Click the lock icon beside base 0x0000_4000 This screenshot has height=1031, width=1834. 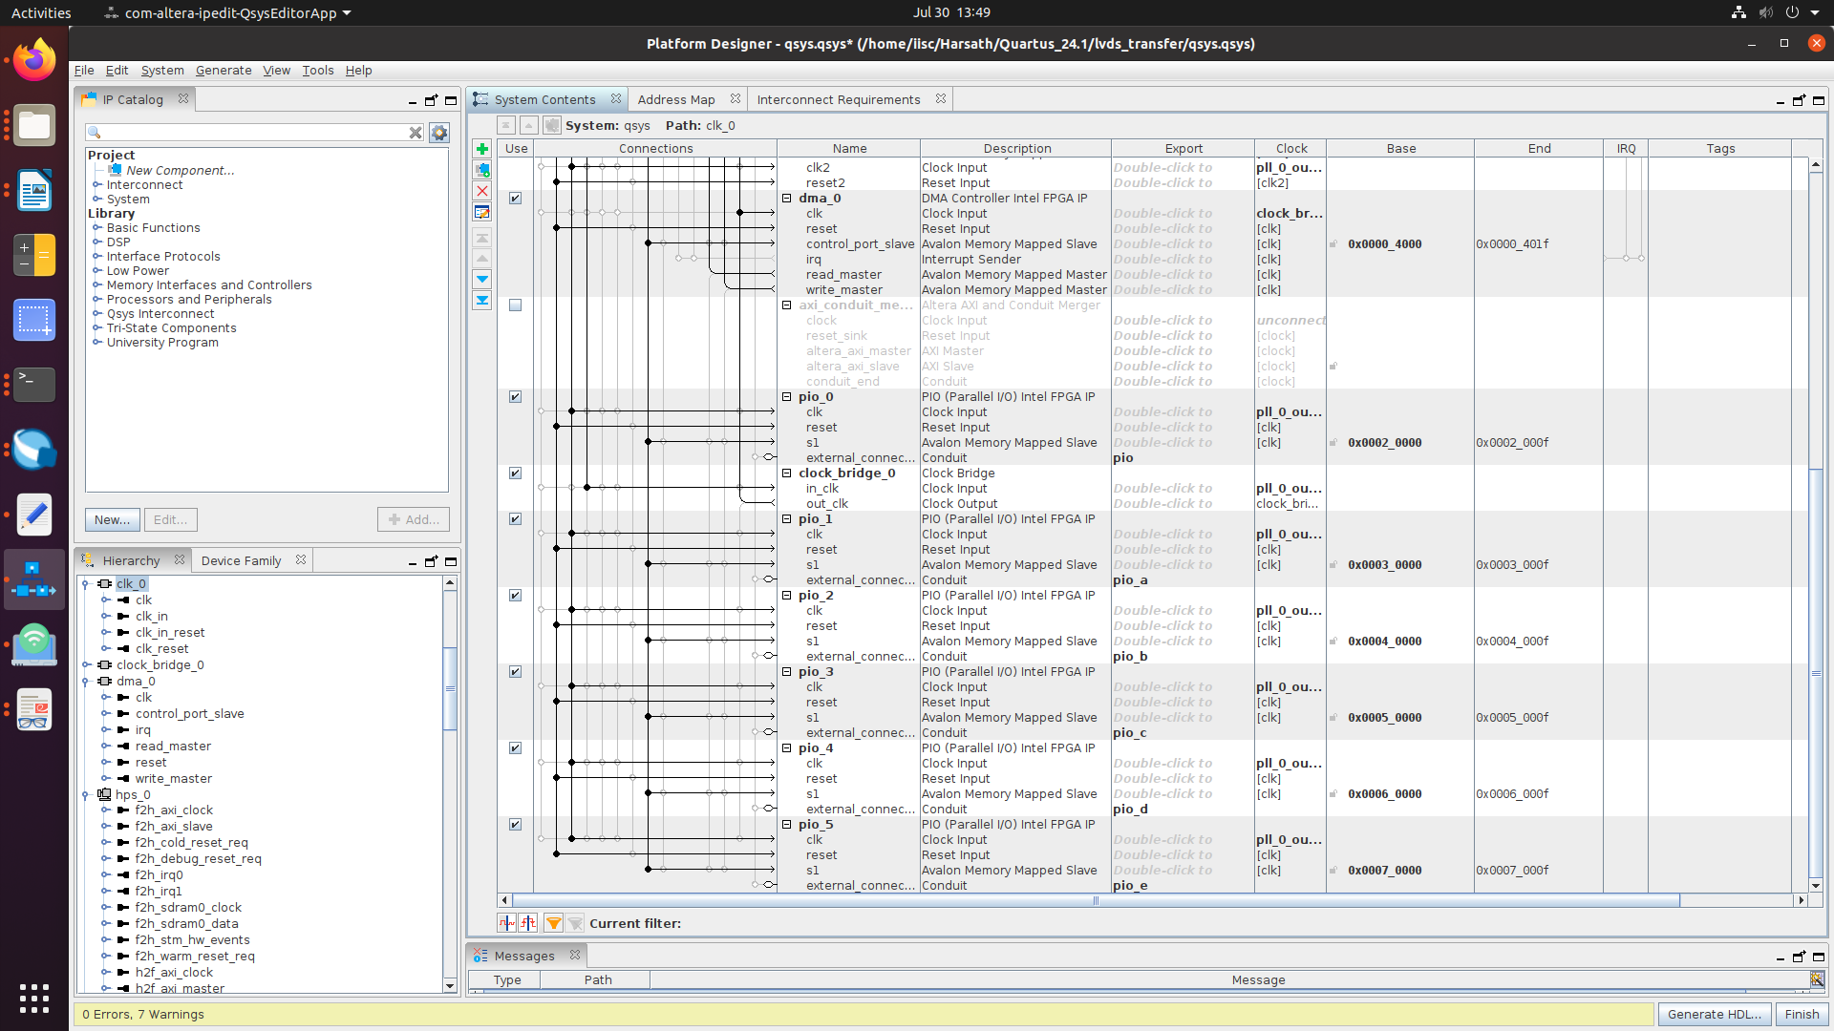click(1333, 244)
